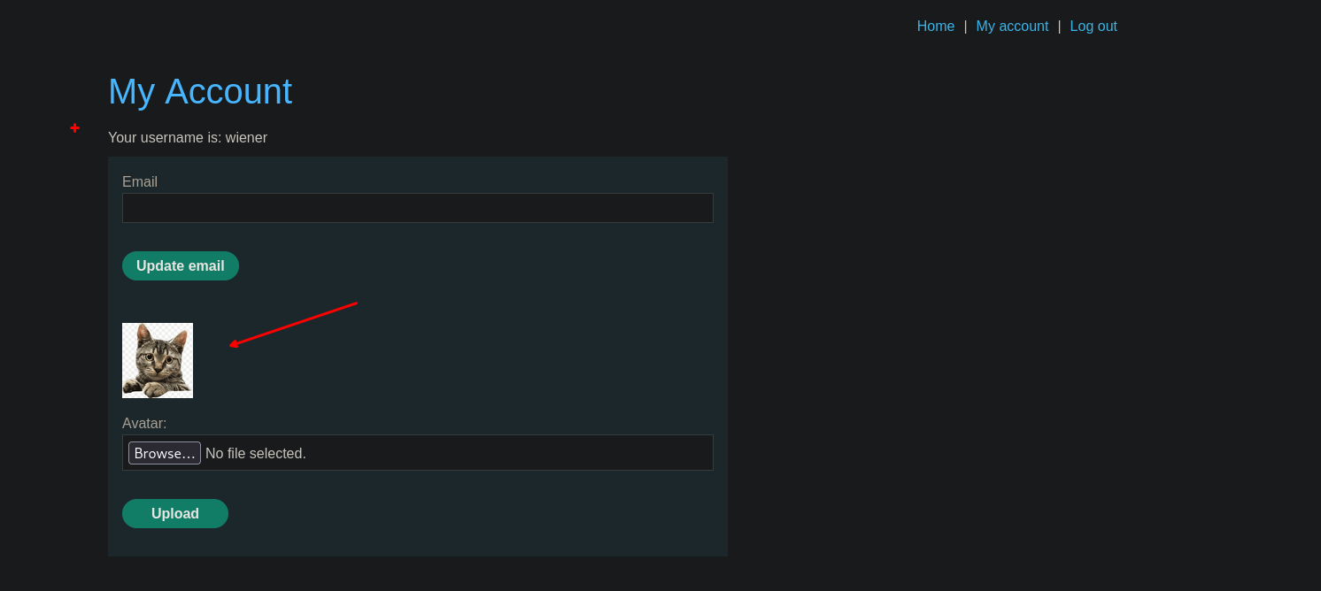Go to the My account link

click(1012, 27)
